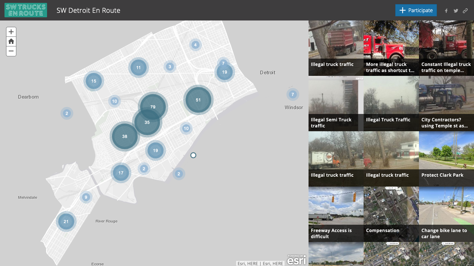Copy the share link icon

tap(465, 11)
